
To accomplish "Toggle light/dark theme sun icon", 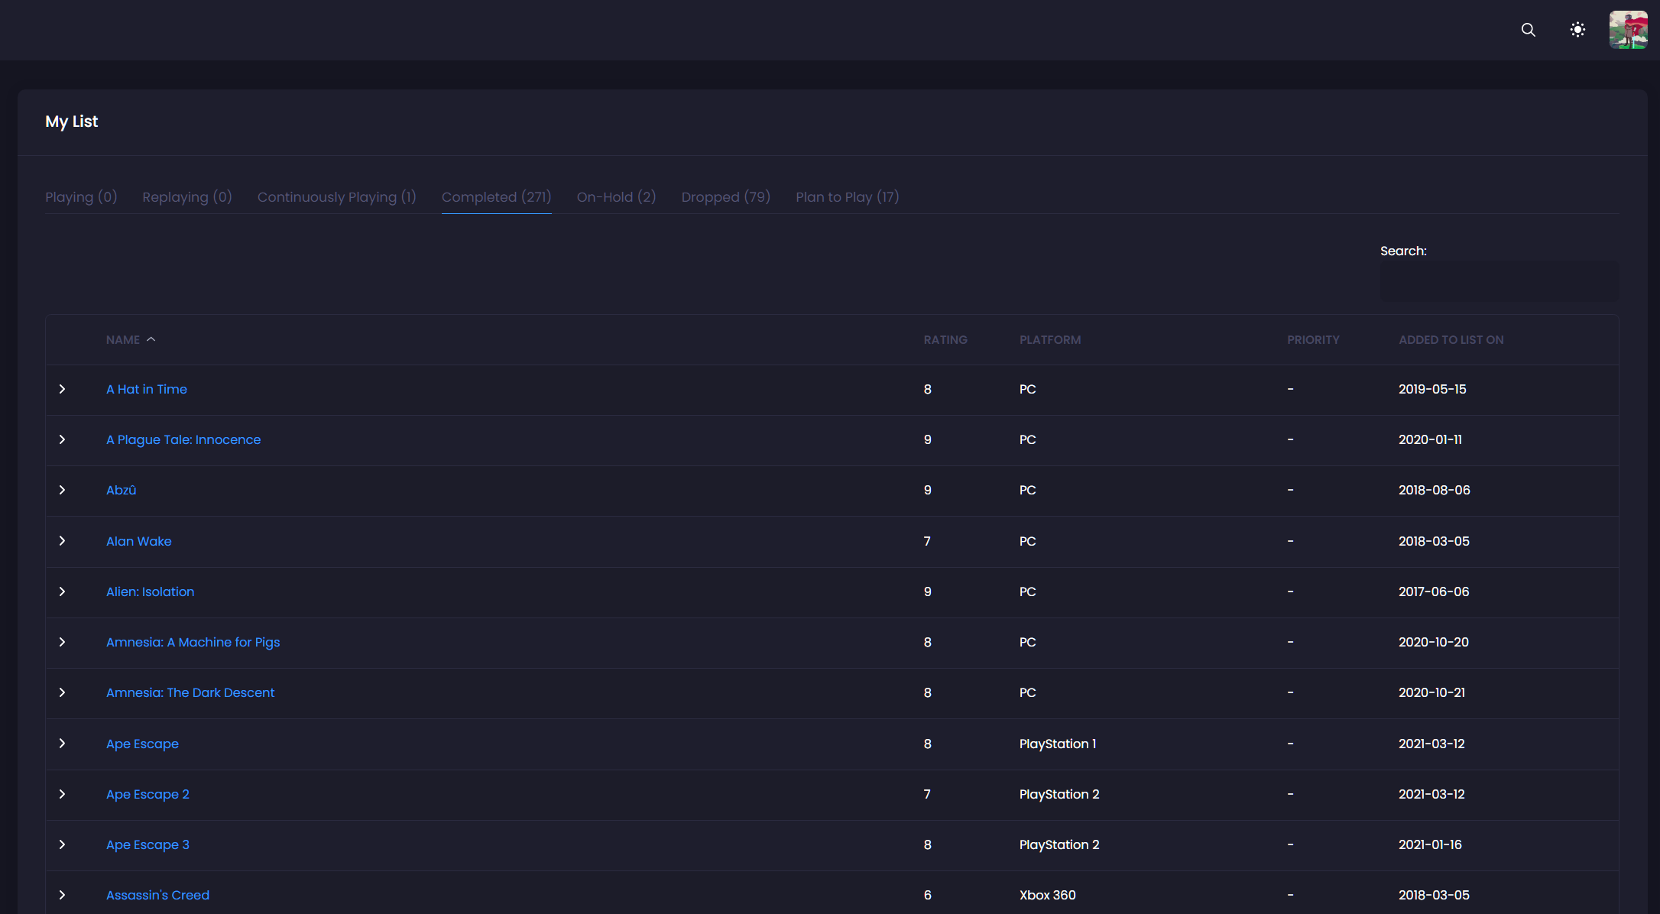I will click(x=1577, y=30).
